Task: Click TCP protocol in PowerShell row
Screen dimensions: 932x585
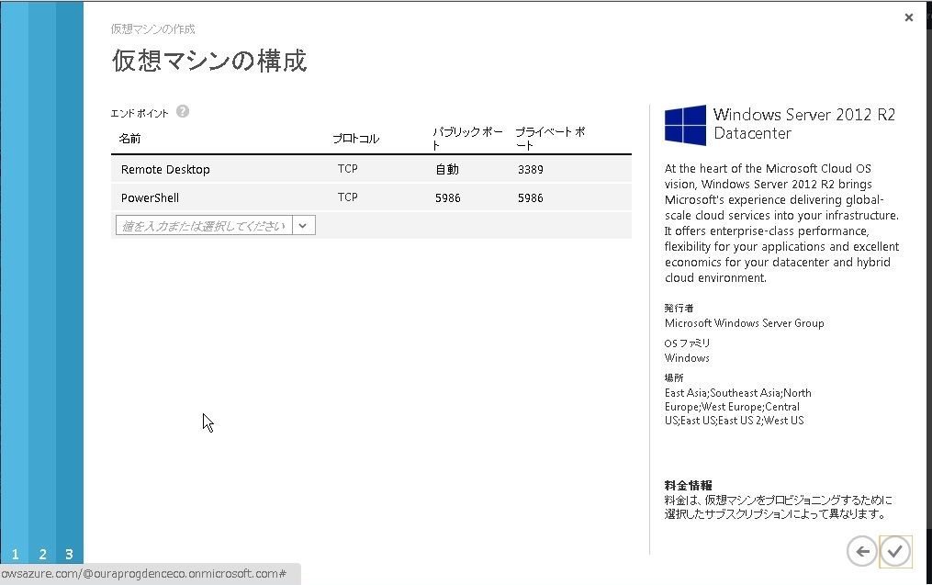Action: point(348,197)
